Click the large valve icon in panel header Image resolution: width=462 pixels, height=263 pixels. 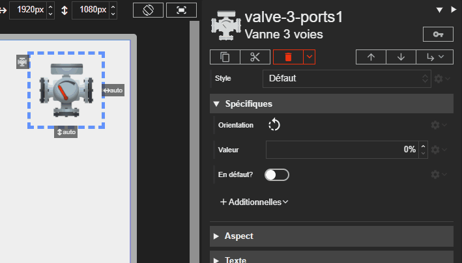pyautogui.click(x=226, y=25)
